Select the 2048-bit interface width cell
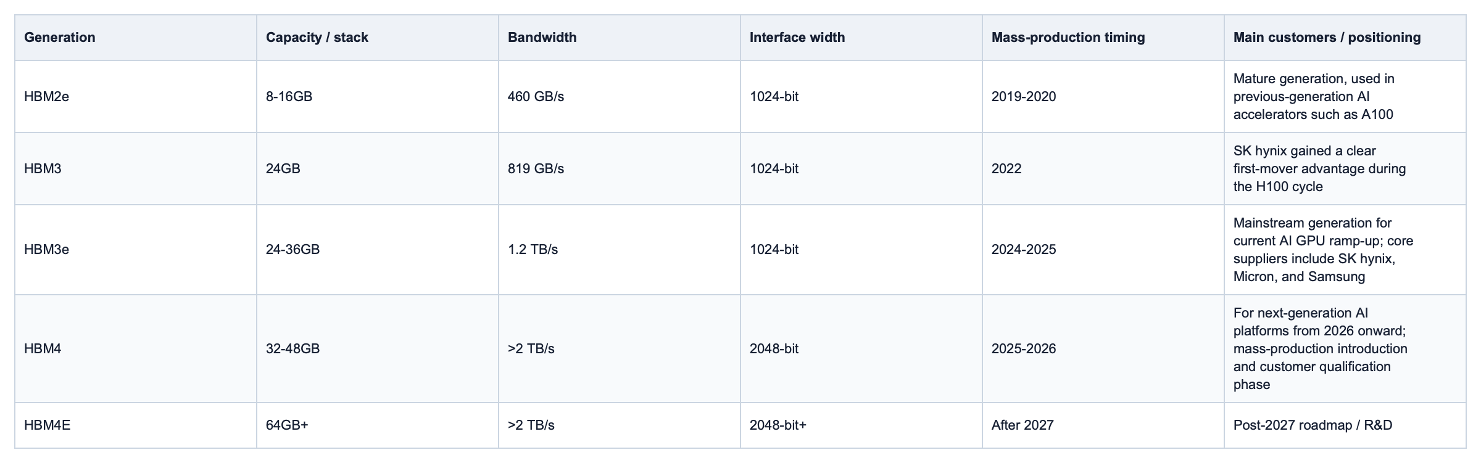The width and height of the screenshot is (1481, 463). click(861, 349)
